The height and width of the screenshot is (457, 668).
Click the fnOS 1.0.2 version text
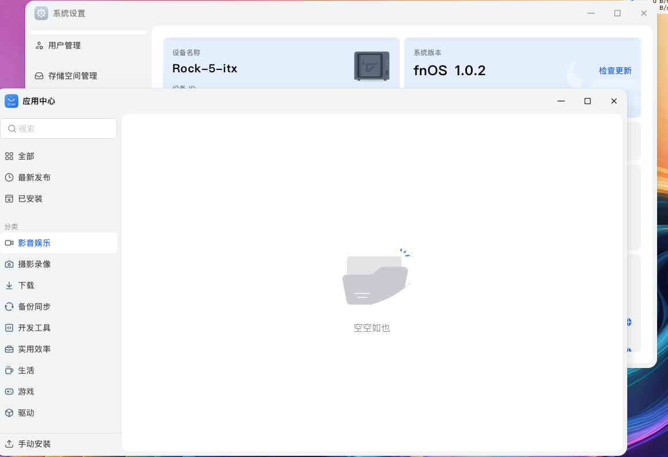pyautogui.click(x=450, y=70)
